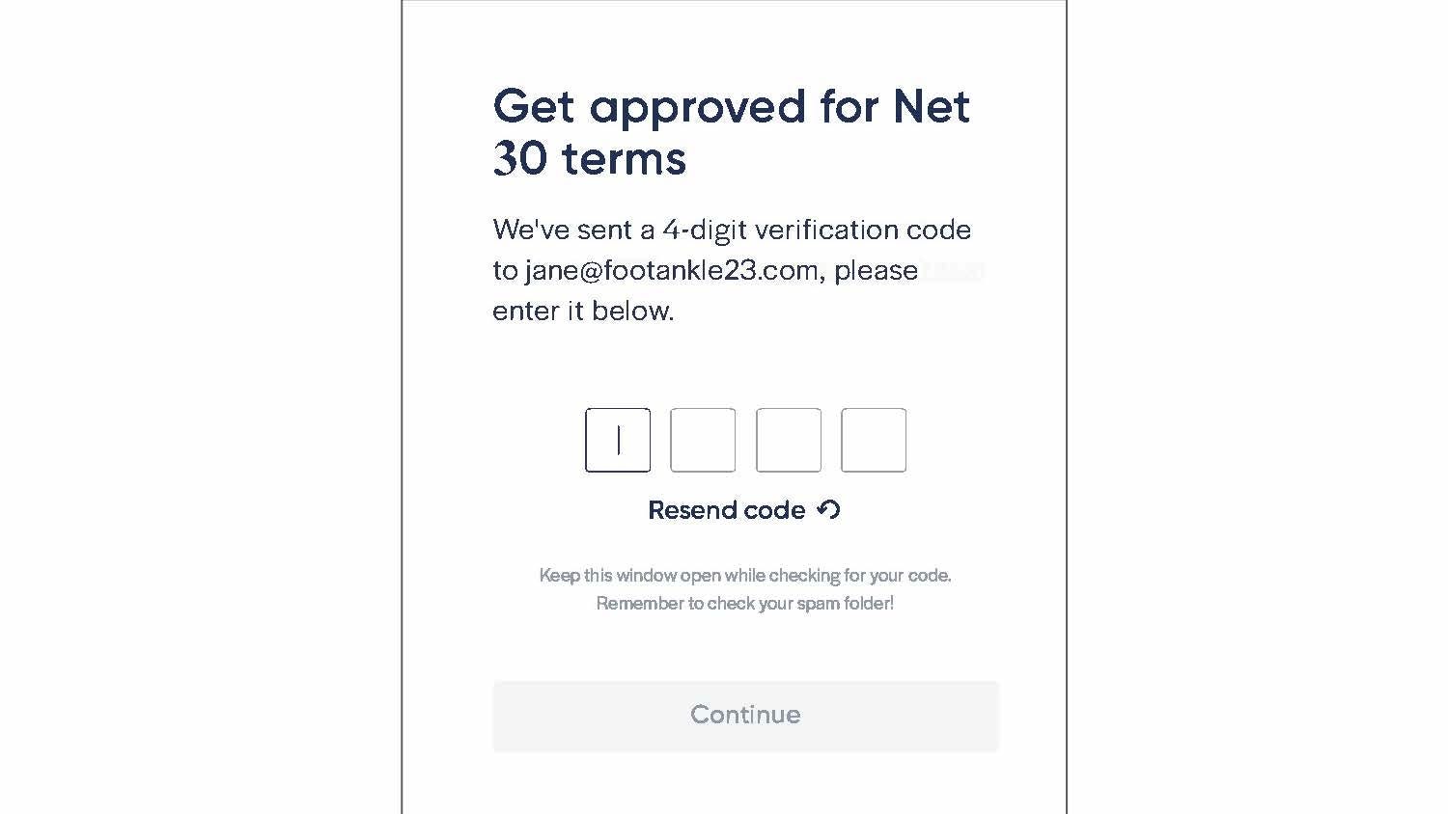The image size is (1448, 814).
Task: Click the "30 terms" heading line
Action: 590,158
